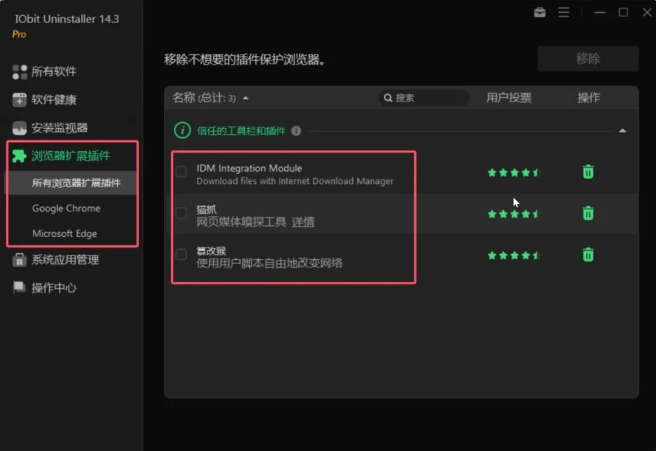
Task: Click the green shield info icon
Action: tap(182, 131)
